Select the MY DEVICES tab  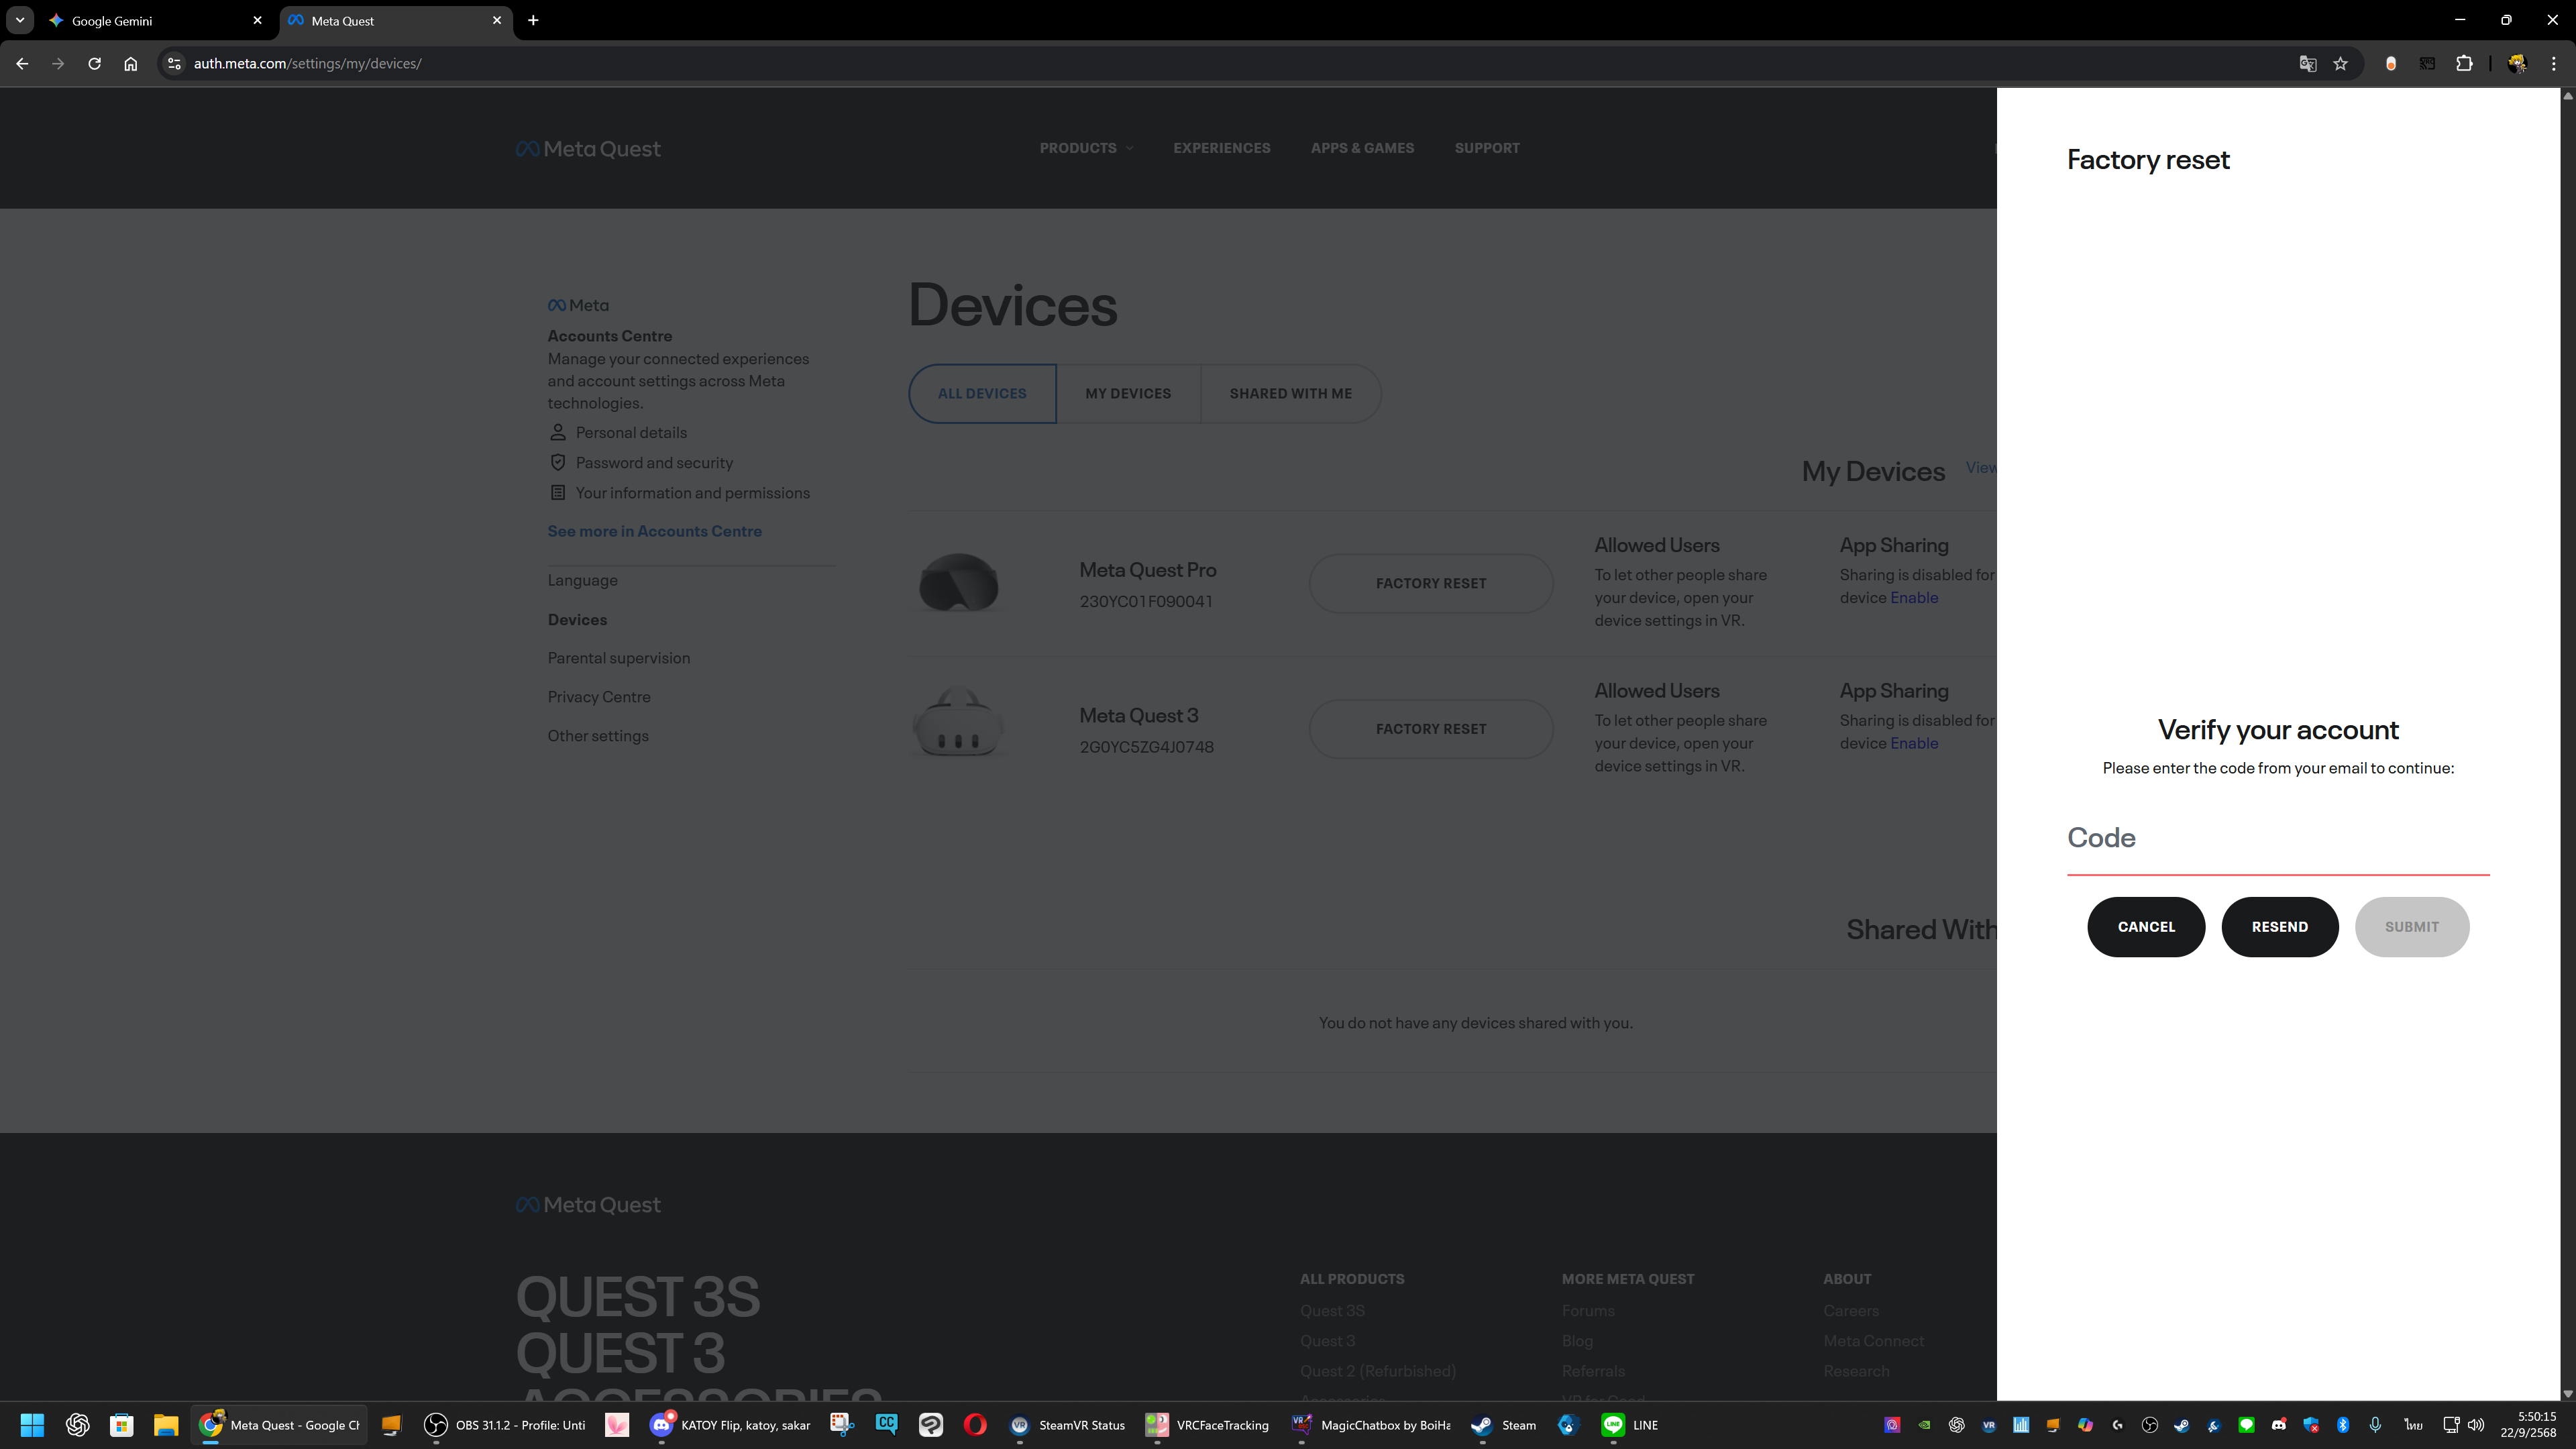pos(1128,393)
